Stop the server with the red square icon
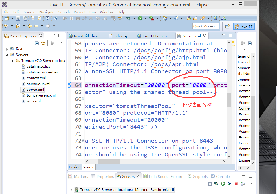The height and width of the screenshot is (194, 277). tap(236, 184)
